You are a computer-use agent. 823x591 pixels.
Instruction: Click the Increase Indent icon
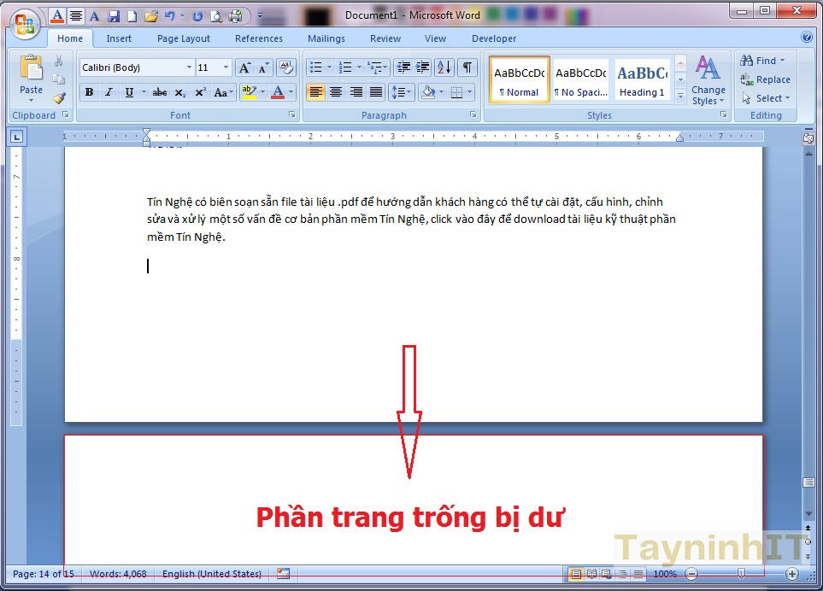click(422, 67)
